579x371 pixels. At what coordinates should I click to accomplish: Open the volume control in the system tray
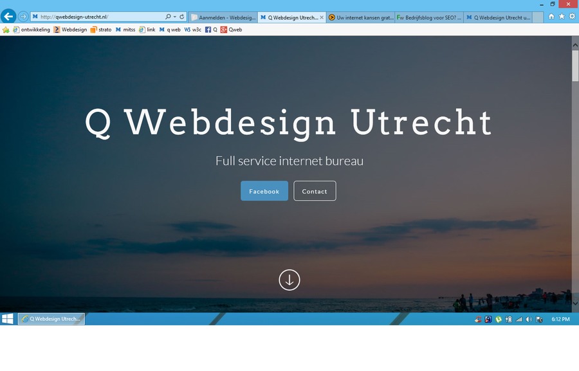point(528,319)
